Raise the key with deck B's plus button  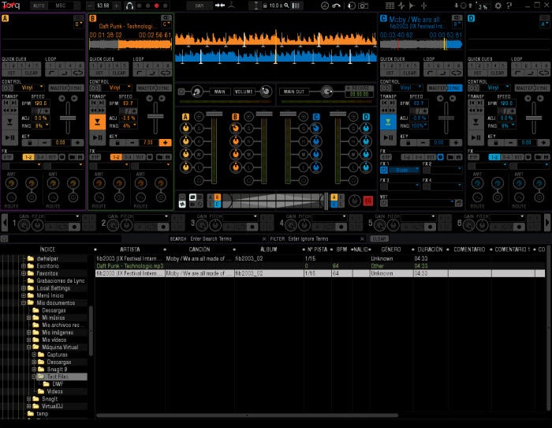tap(165, 143)
